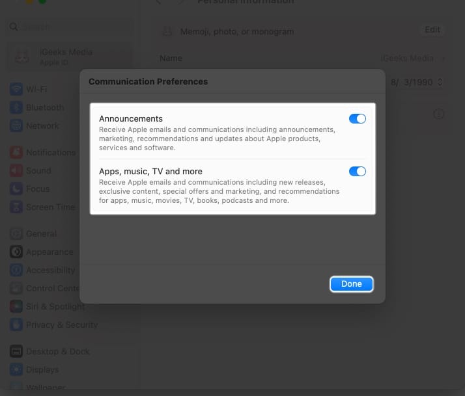
Task: Select Siri & Spotlight label in sidebar
Action: tap(55, 306)
